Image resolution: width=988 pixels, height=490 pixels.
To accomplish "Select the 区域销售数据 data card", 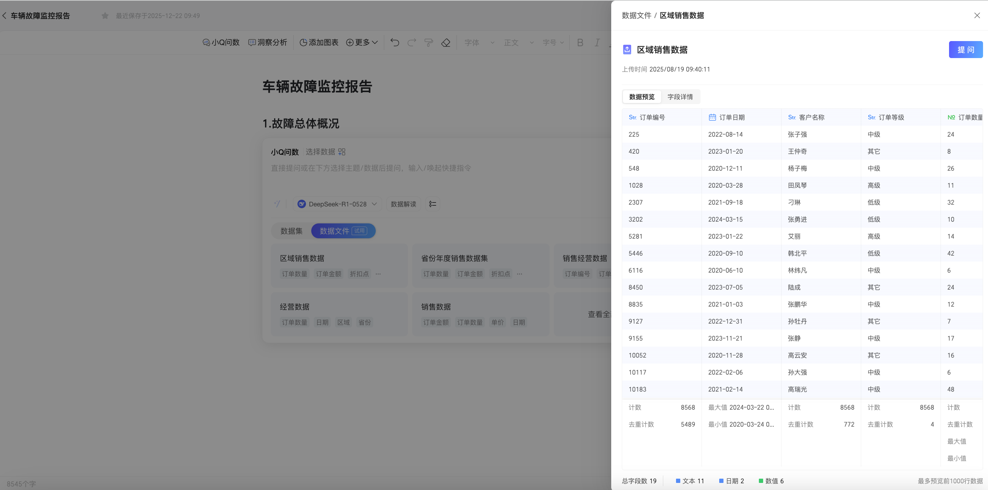I will pos(339,266).
